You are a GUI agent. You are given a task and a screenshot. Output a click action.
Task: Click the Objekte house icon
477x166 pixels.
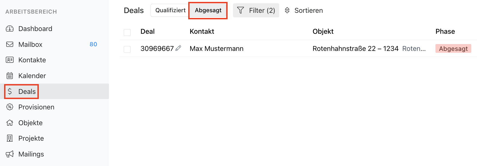(10, 123)
